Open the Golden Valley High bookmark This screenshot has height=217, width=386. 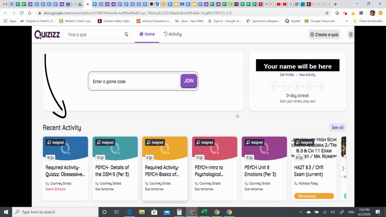pyautogui.click(x=115, y=21)
